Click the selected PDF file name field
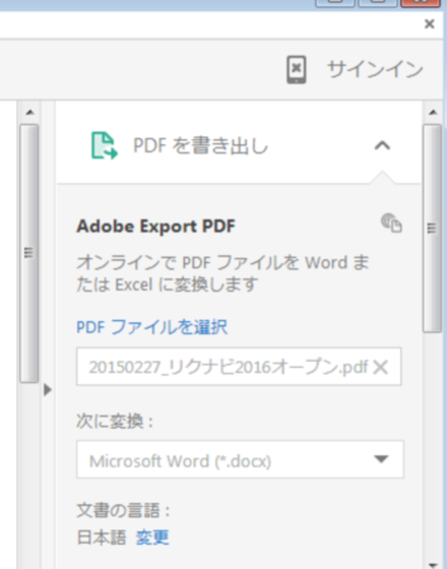 pyautogui.click(x=239, y=366)
